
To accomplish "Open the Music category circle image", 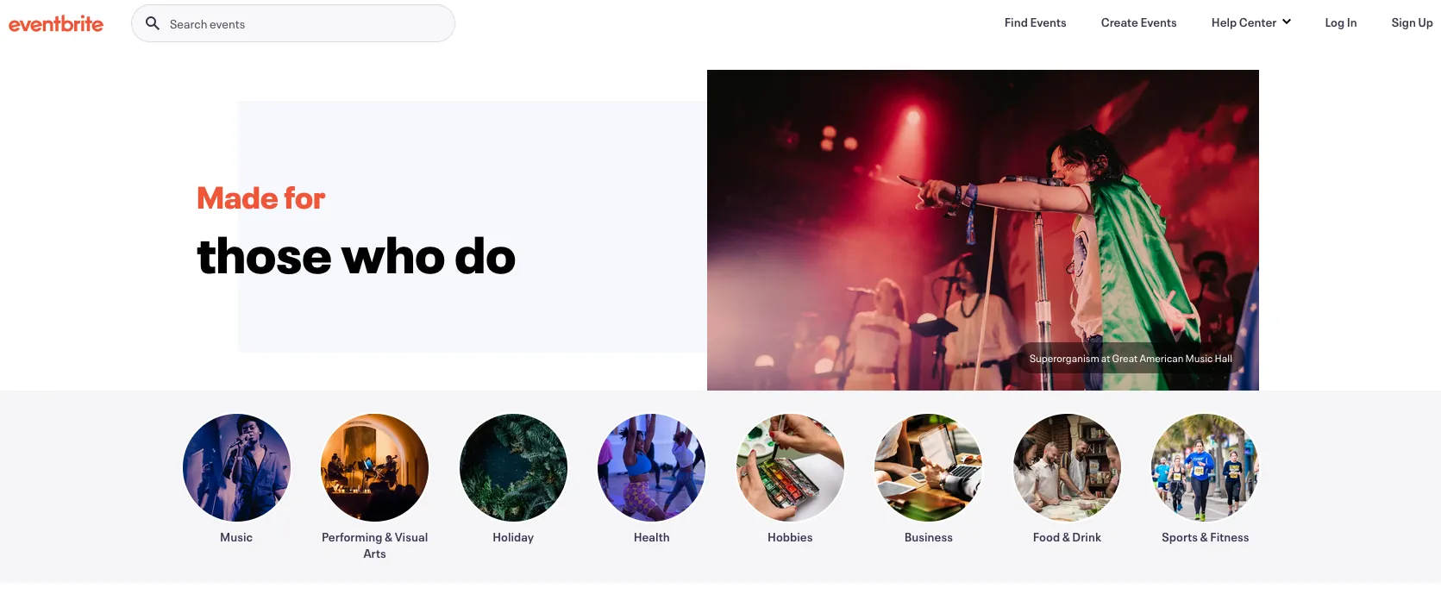I will tap(236, 467).
